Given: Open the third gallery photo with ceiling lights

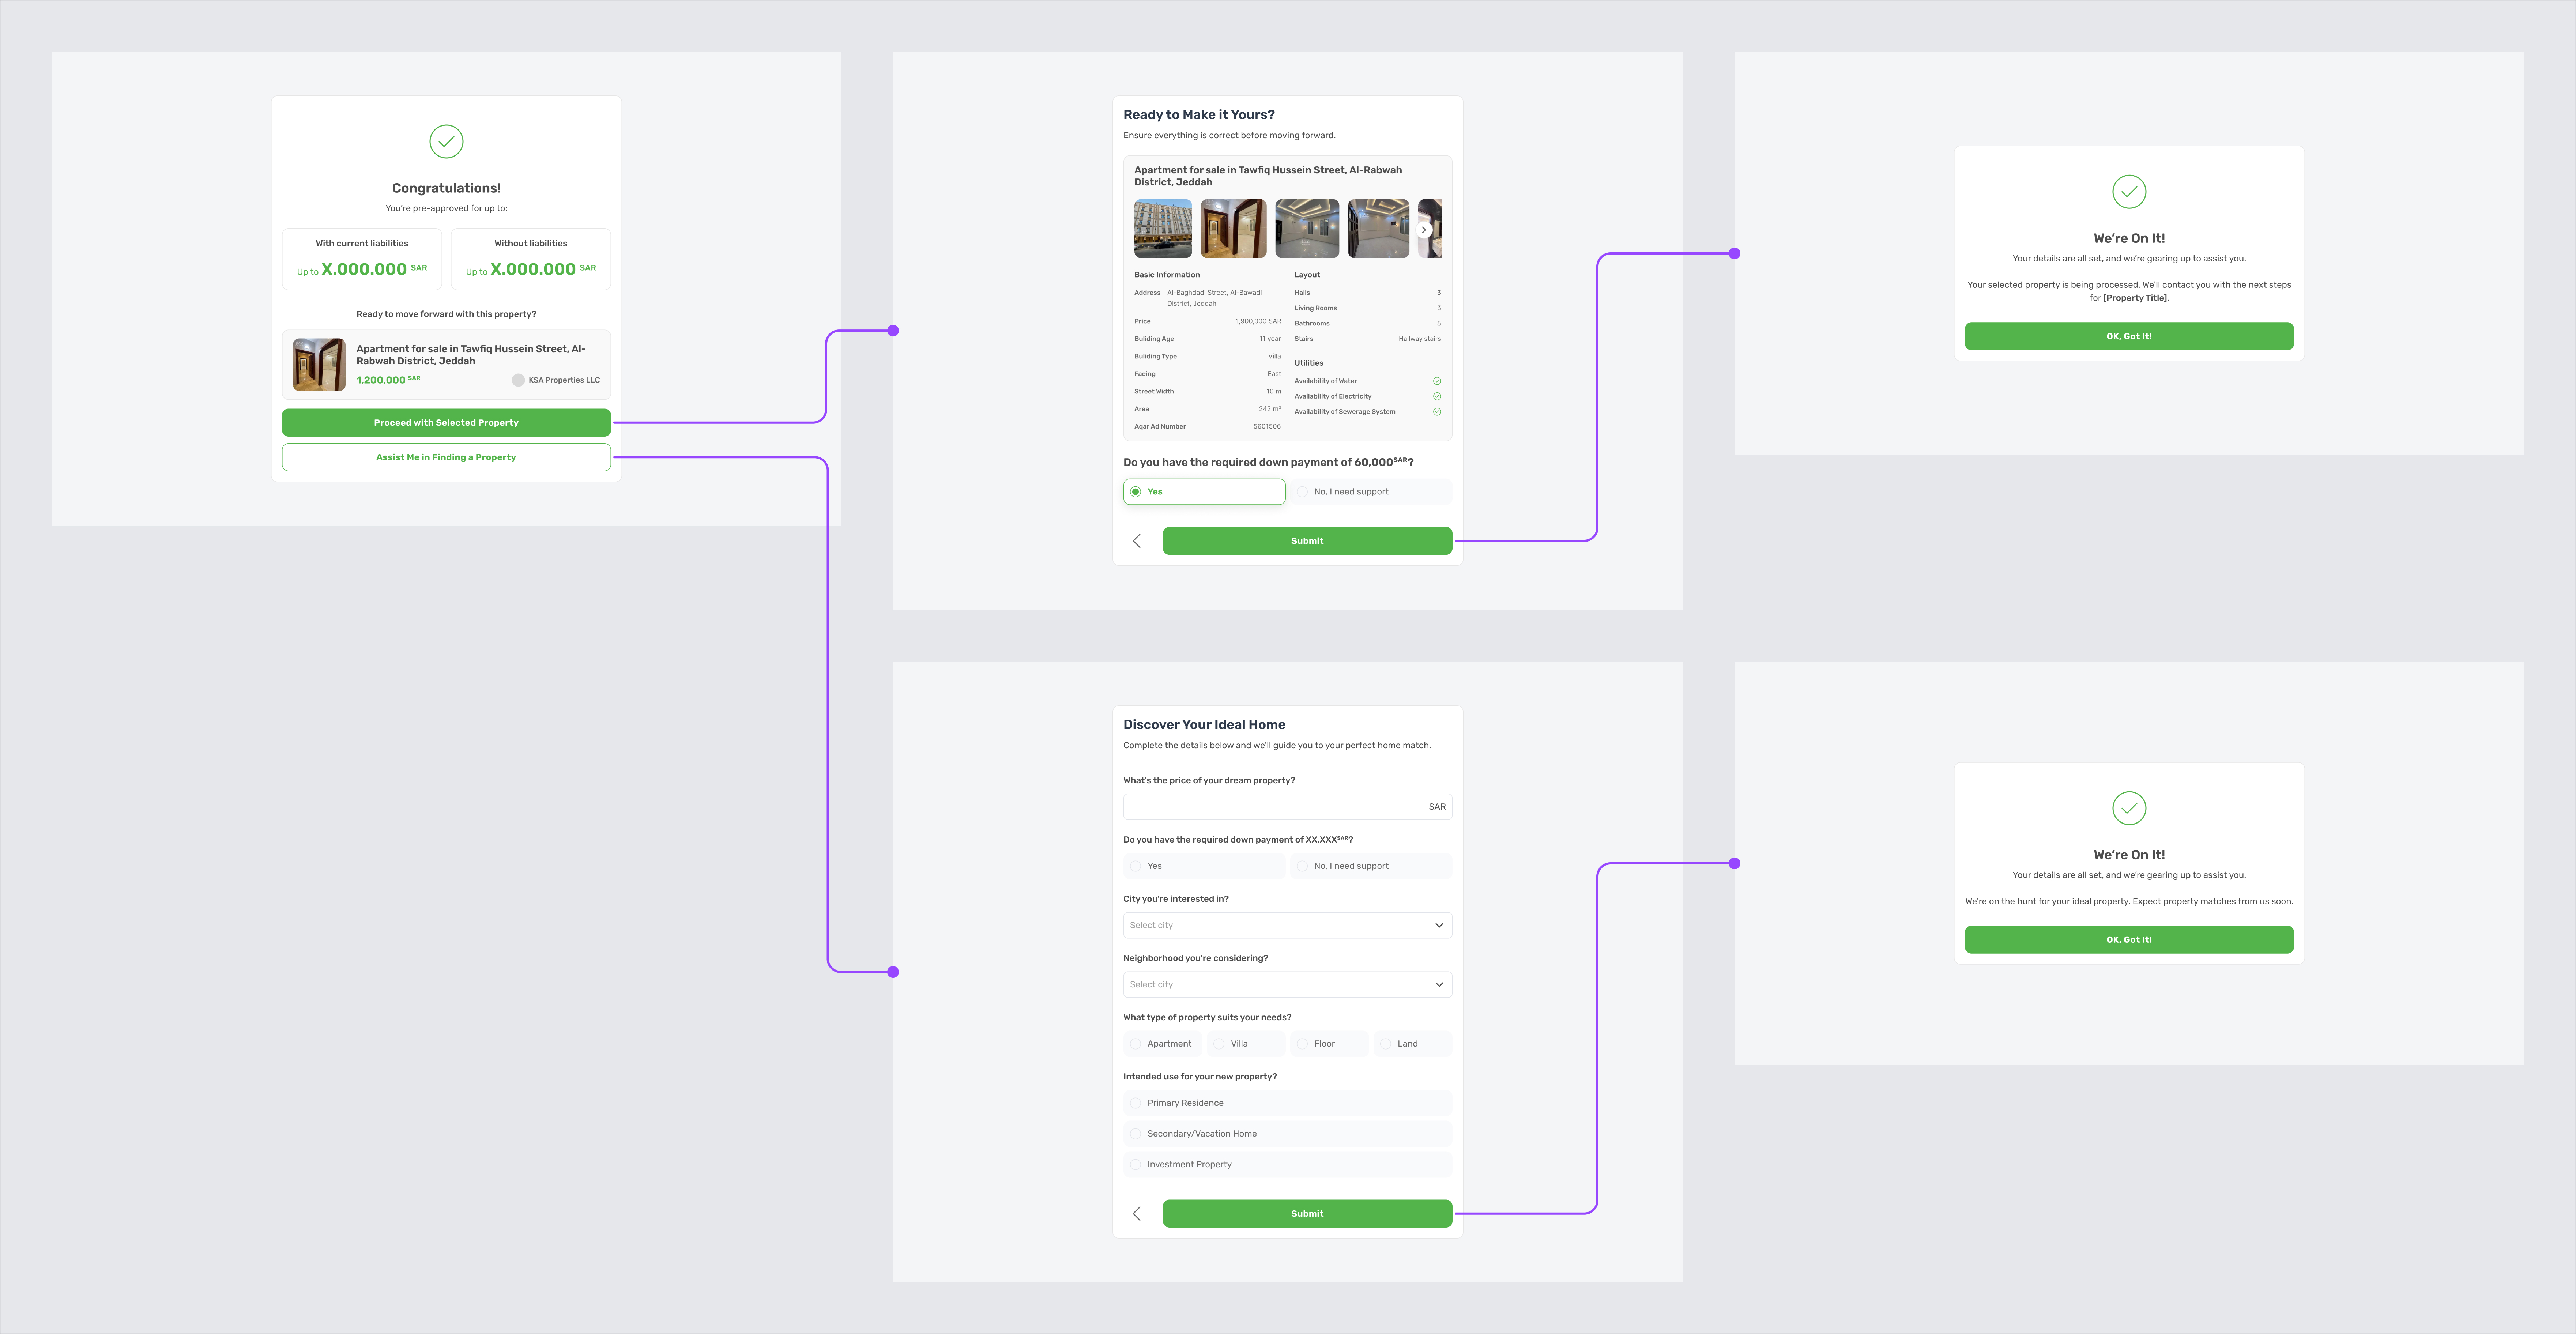Looking at the screenshot, I should point(1307,228).
